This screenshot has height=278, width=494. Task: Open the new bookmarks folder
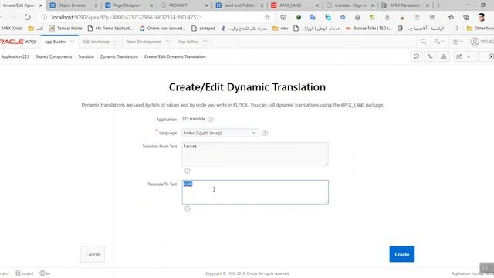click(280, 28)
